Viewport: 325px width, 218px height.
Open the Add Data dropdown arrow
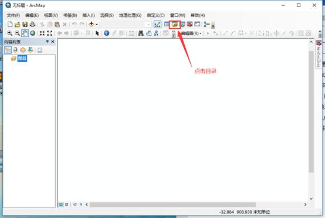97,25
